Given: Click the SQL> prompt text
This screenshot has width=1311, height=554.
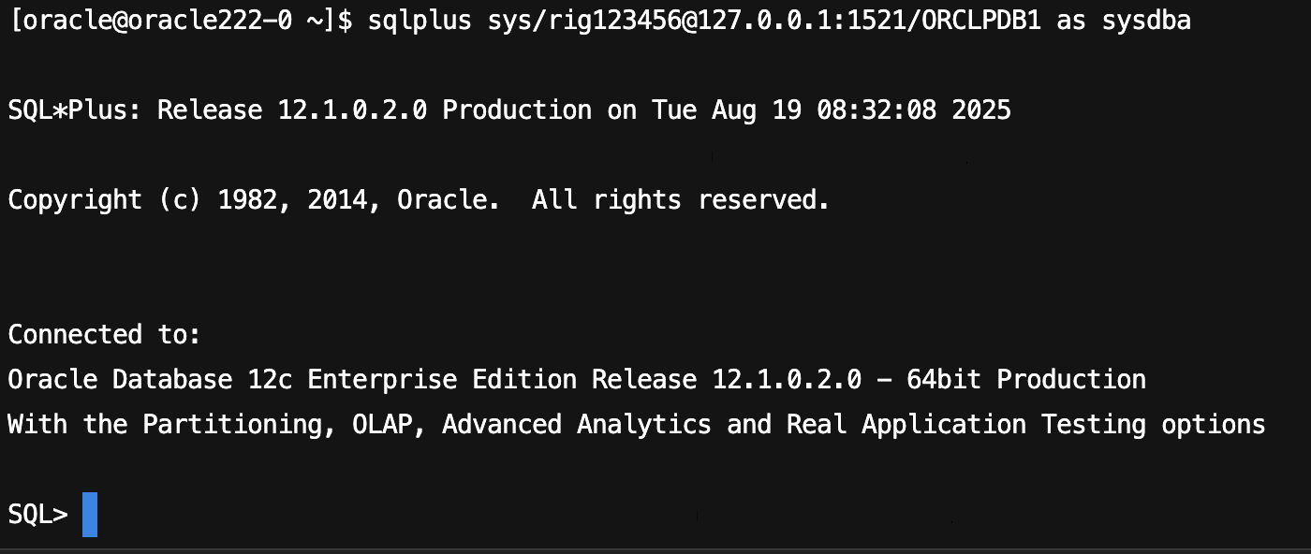Looking at the screenshot, I should (x=38, y=515).
